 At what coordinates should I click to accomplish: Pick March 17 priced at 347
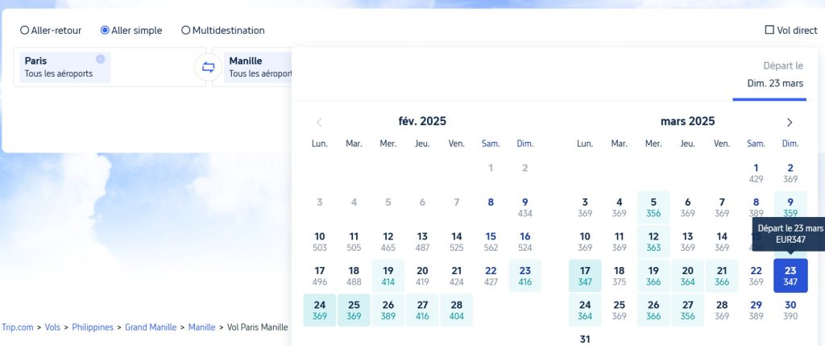(585, 276)
